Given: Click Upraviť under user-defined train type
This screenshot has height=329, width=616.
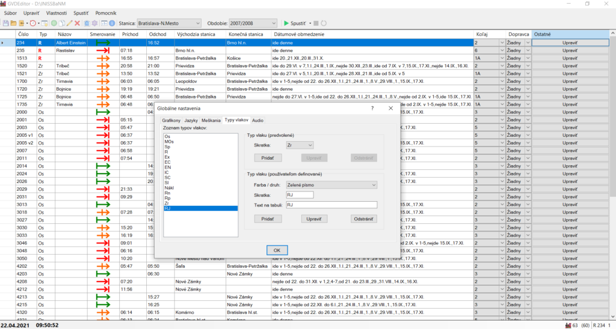Looking at the screenshot, I should [314, 219].
